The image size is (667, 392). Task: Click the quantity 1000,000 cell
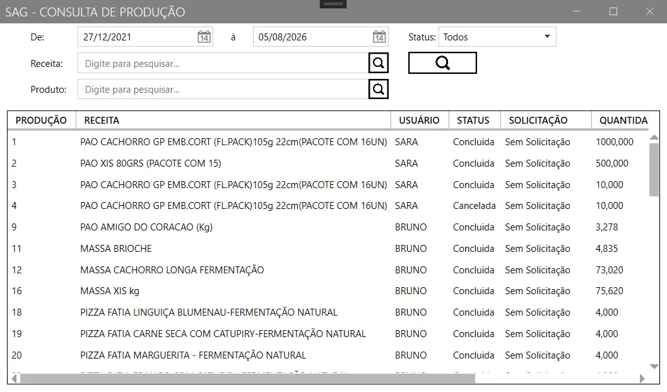click(614, 142)
